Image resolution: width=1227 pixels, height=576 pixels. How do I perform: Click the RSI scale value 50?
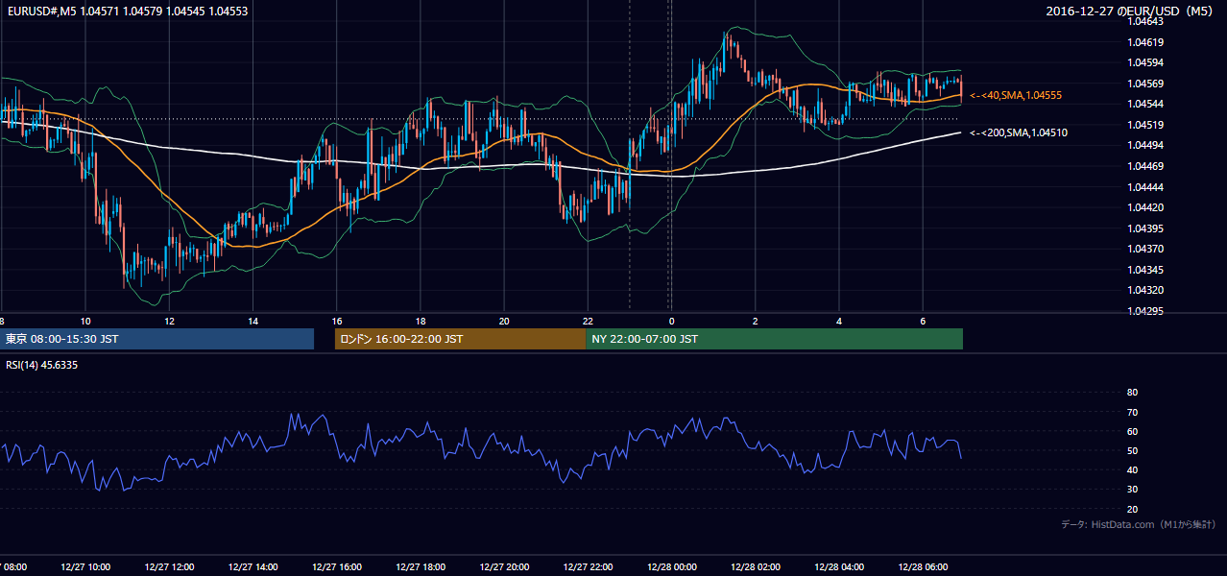click(1132, 450)
